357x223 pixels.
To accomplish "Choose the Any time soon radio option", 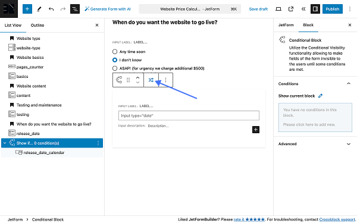I will [x=115, y=52].
